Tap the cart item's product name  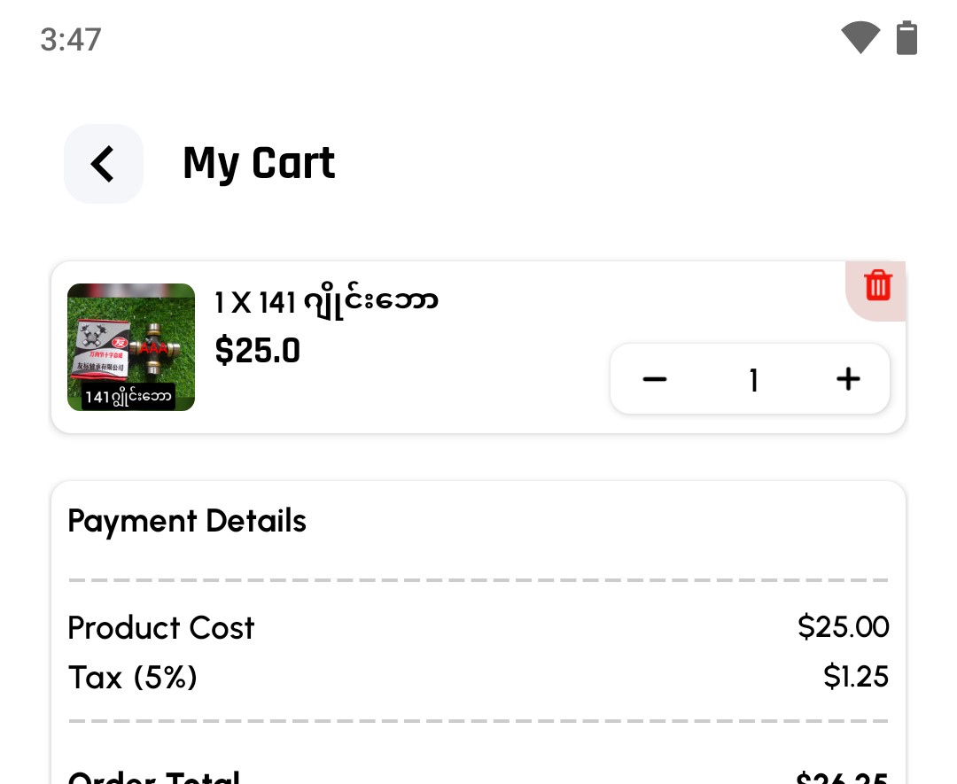[326, 303]
